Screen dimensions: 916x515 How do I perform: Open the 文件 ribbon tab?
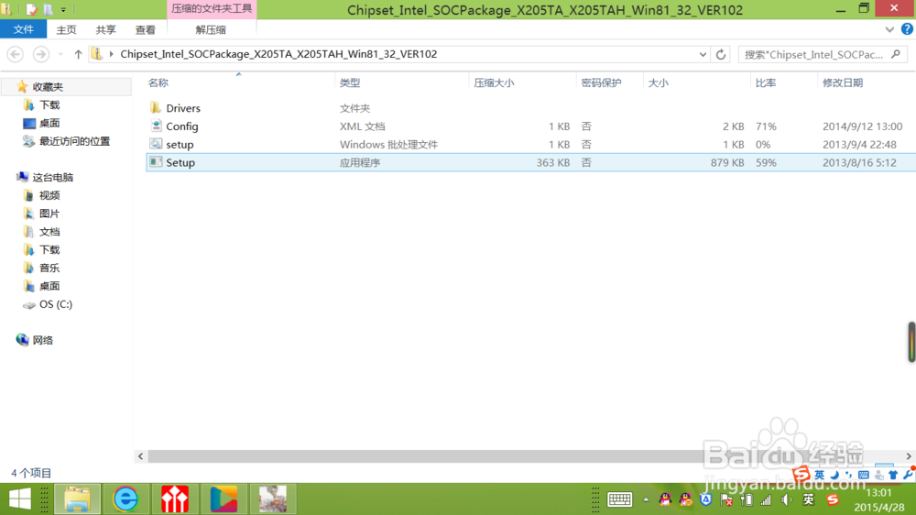click(x=24, y=29)
